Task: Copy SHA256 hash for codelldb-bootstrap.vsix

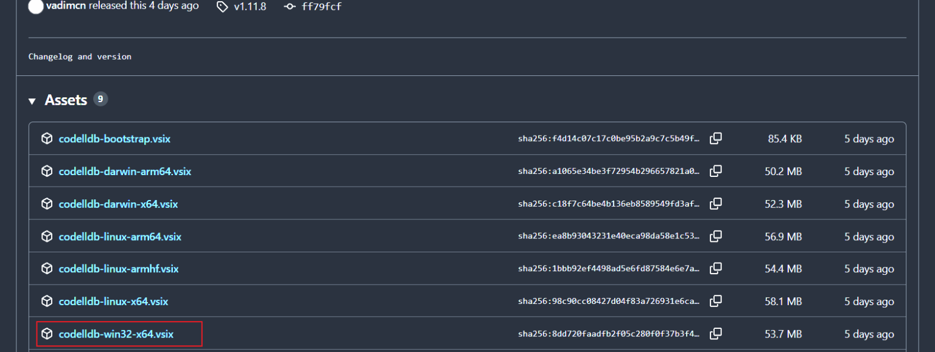Action: (x=716, y=139)
